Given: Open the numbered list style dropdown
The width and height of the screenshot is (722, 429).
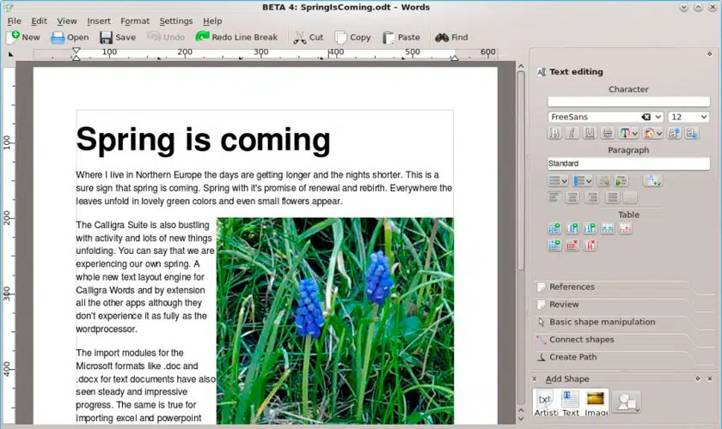Looking at the screenshot, I should [583, 181].
